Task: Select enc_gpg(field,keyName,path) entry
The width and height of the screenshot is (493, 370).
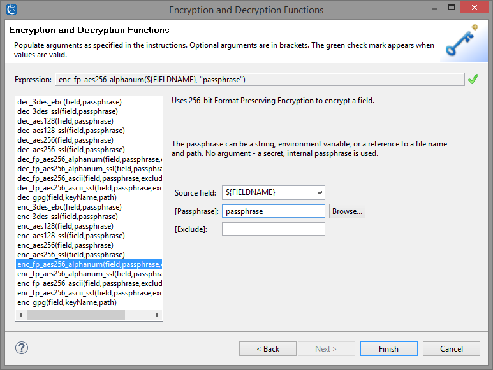Action: point(67,302)
